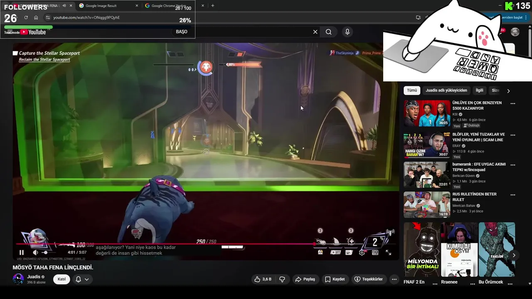Clear the YouTube search box
The width and height of the screenshot is (532, 299).
315,32
